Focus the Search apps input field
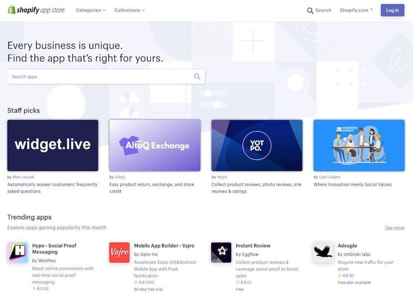413x293 pixels. pos(106,77)
